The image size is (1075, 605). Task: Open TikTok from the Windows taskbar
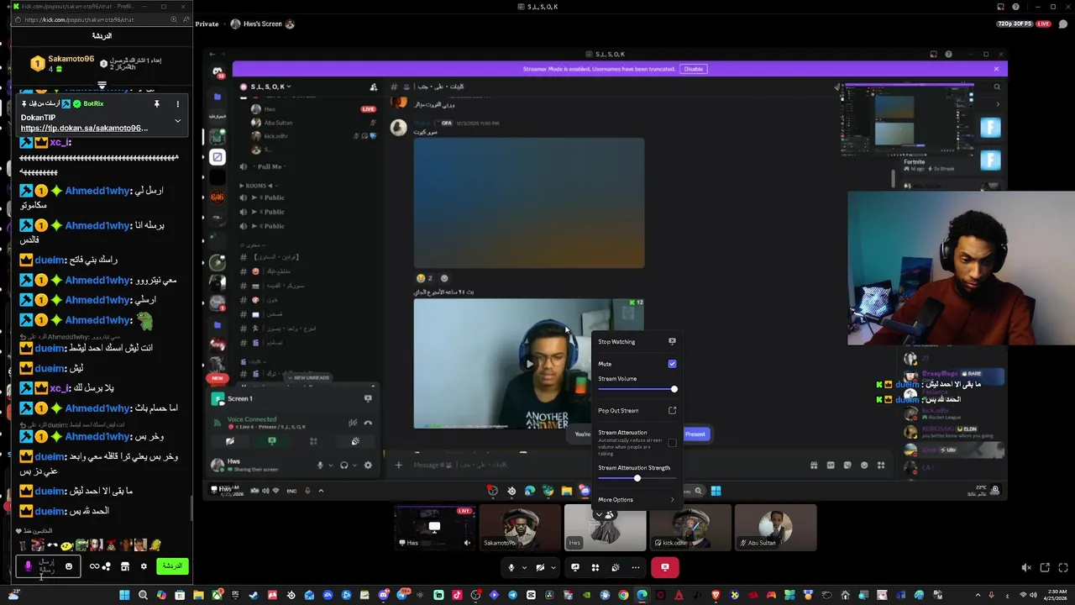click(x=457, y=595)
